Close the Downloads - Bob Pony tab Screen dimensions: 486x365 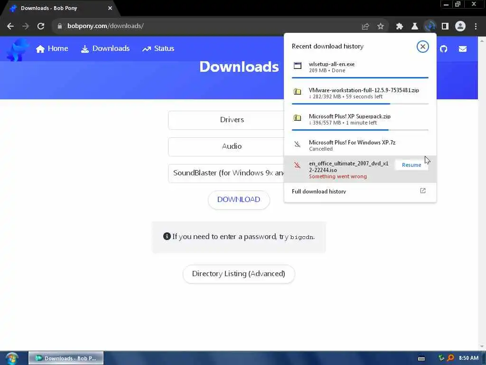pos(110,8)
